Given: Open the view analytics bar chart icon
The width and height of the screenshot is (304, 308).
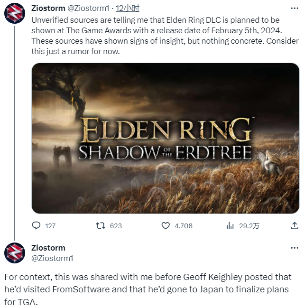Looking at the screenshot, I should (230, 226).
